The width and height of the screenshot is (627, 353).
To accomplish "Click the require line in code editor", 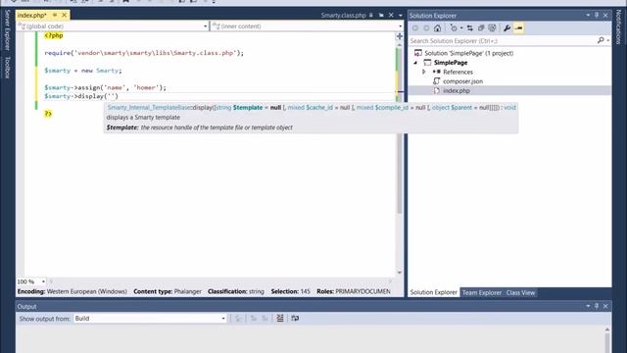I will 144,53.
